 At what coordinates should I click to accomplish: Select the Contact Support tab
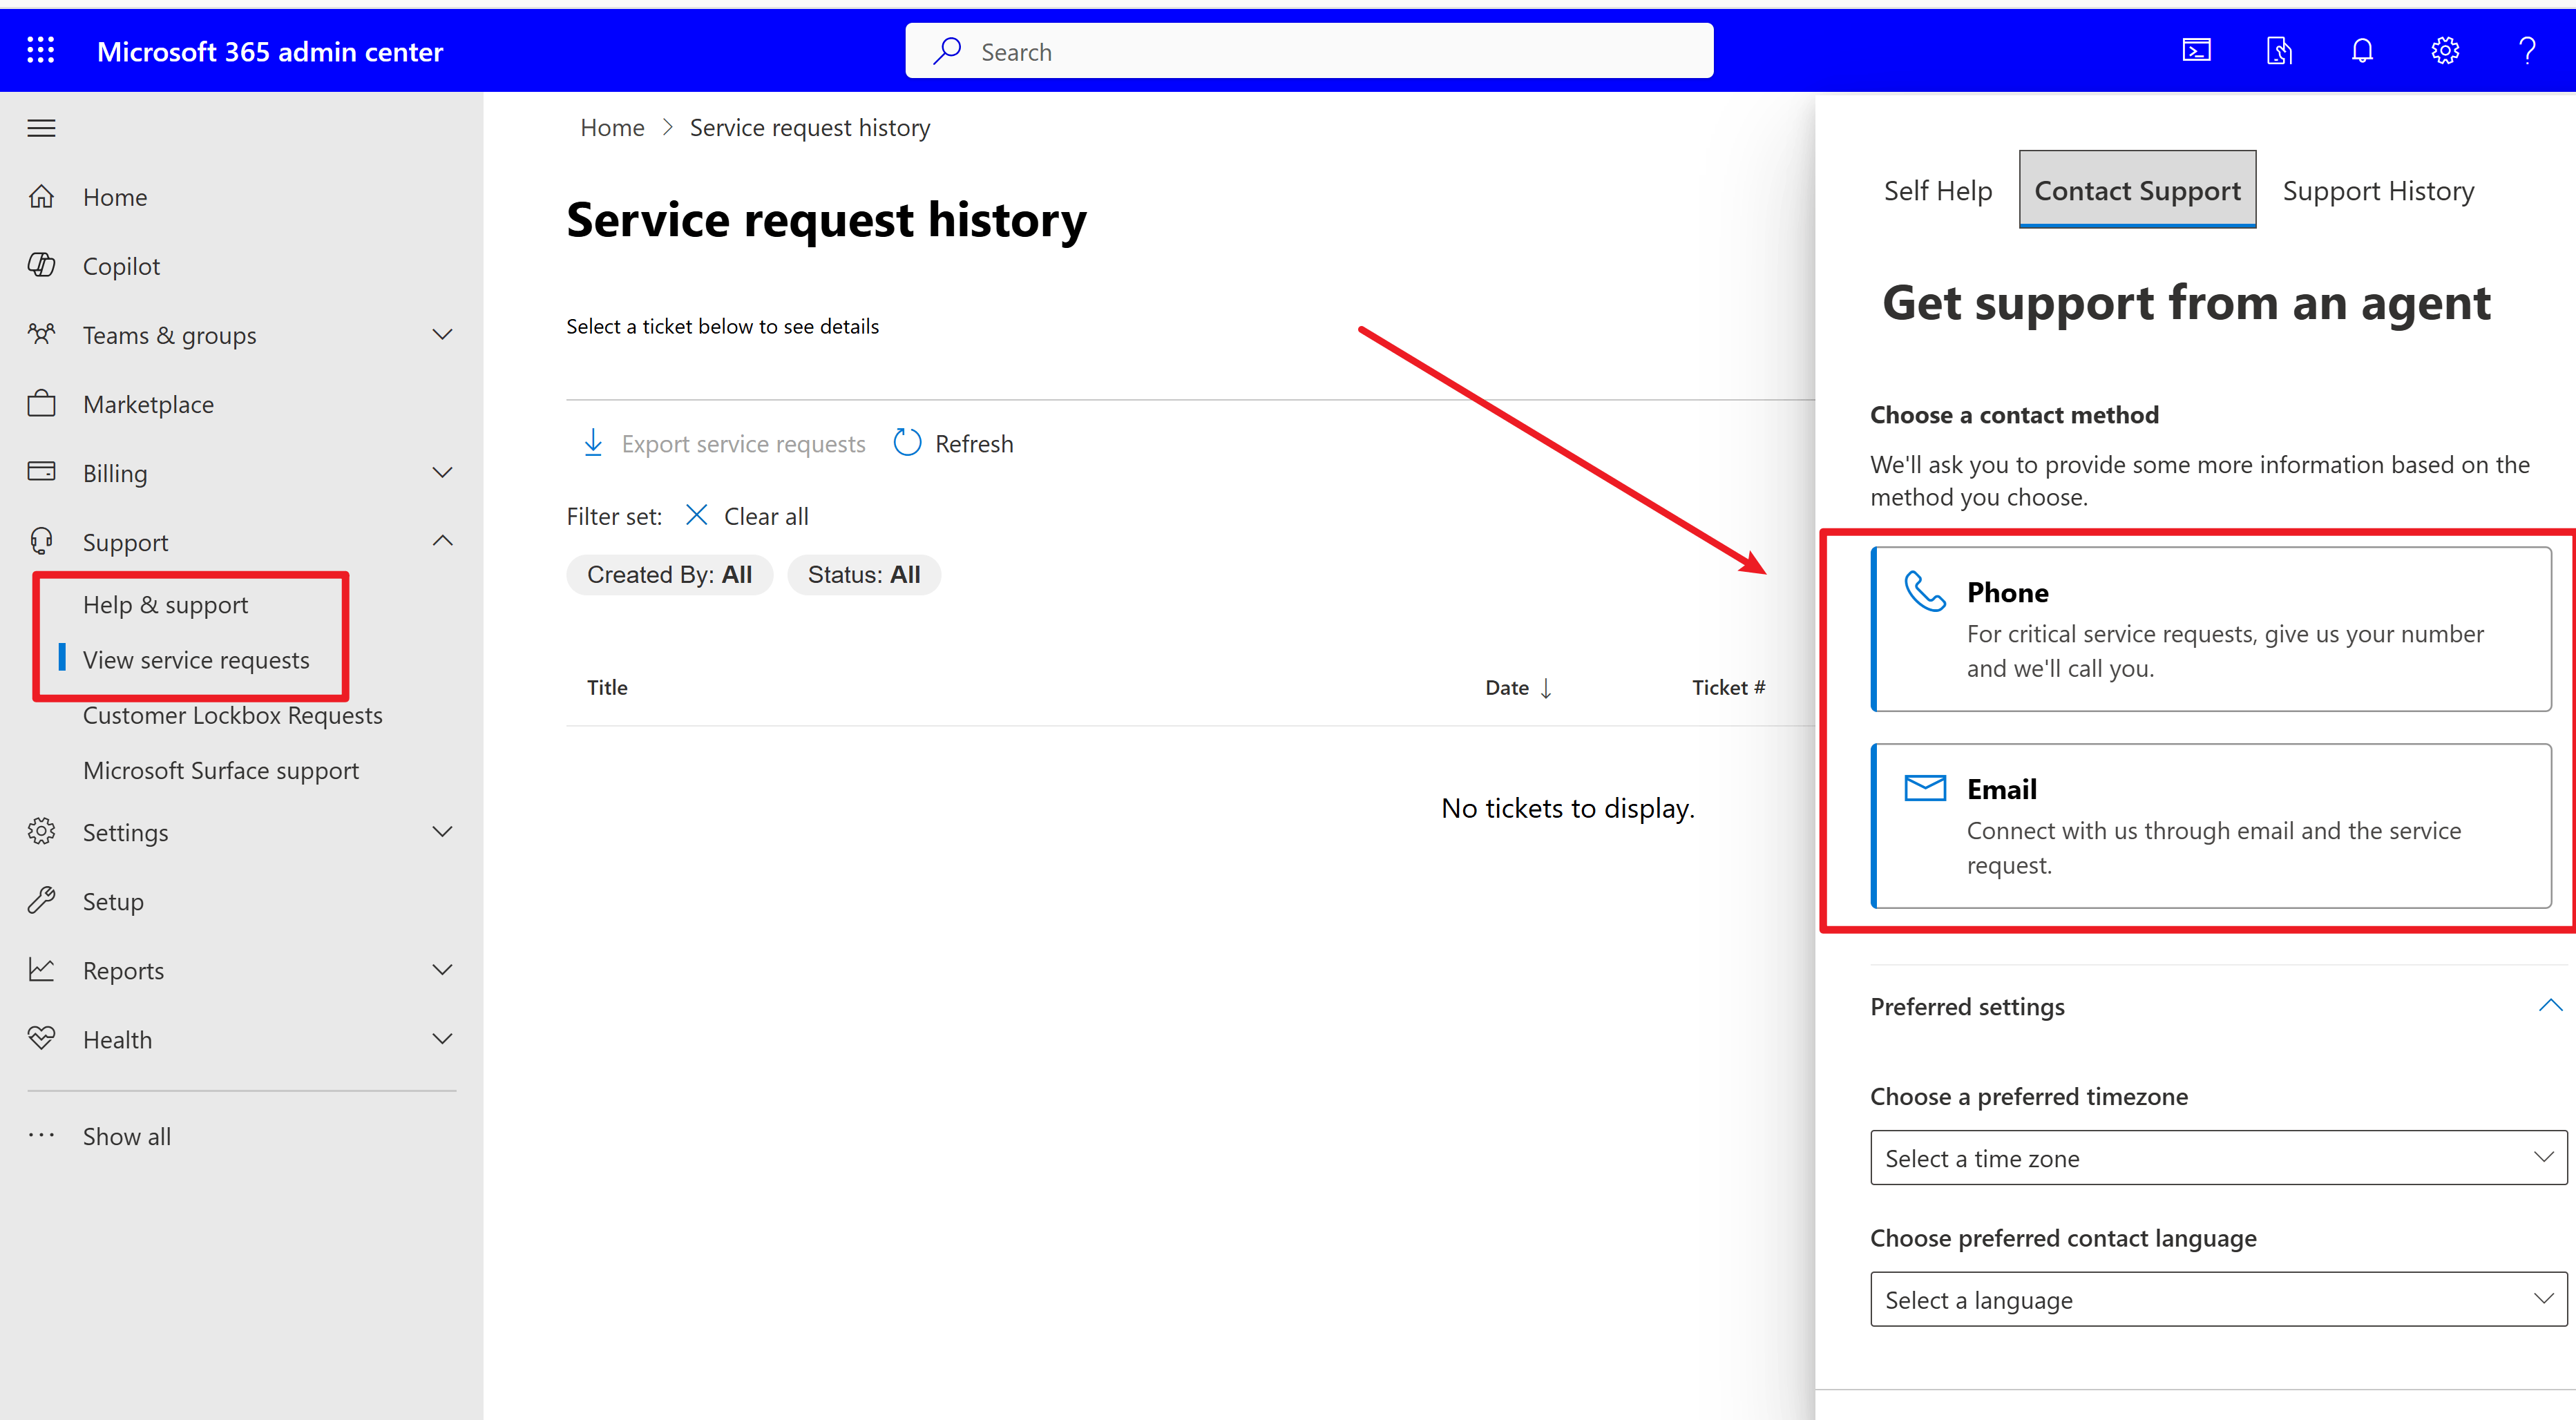pyautogui.click(x=2137, y=190)
